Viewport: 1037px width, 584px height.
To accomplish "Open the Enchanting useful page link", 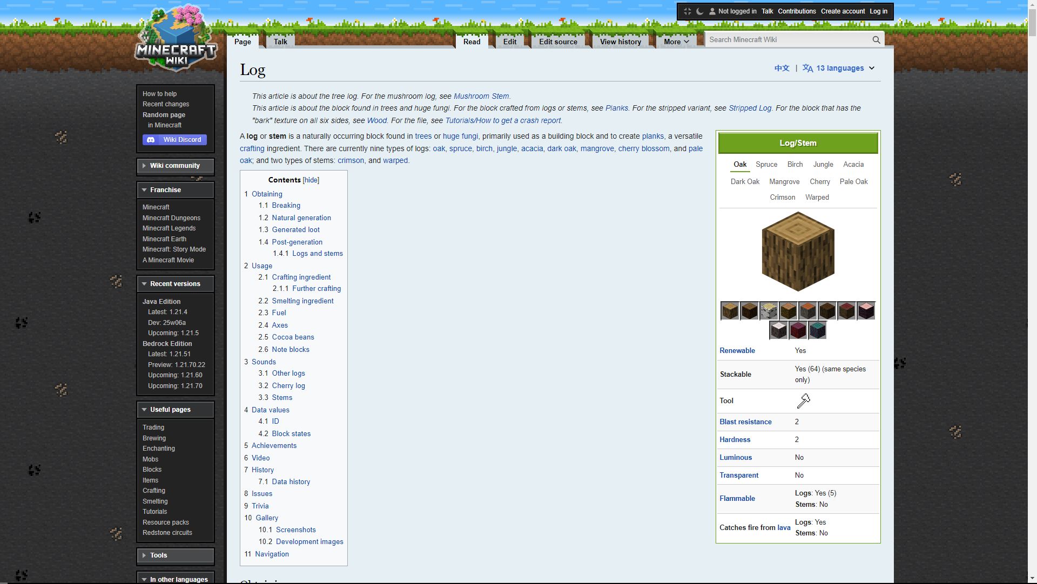I will click(x=159, y=449).
